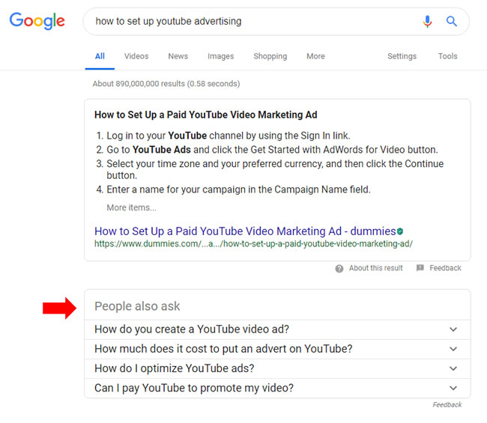The image size is (487, 423).
Task: Switch to the News tab
Action: coord(178,56)
